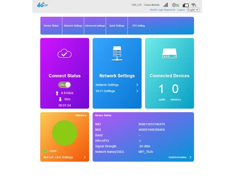This screenshot has height=195, width=234.
Task: Click the server icon above Network Settings
Action: coord(117,54)
